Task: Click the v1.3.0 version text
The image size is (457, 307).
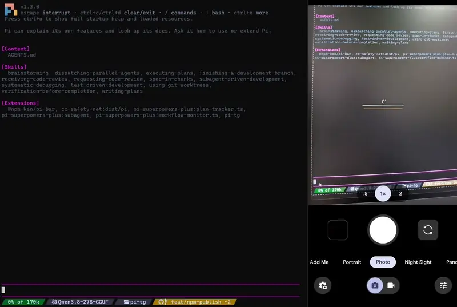Action: pos(30,6)
